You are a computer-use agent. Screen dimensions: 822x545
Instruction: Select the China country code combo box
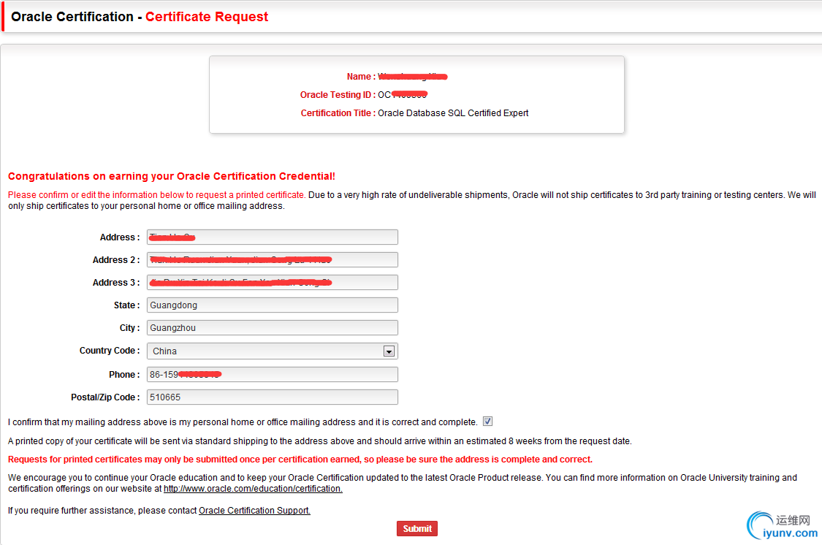[x=272, y=351]
